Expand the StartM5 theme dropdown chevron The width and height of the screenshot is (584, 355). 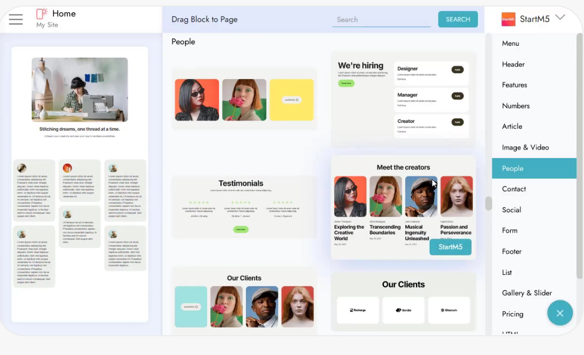coord(560,18)
